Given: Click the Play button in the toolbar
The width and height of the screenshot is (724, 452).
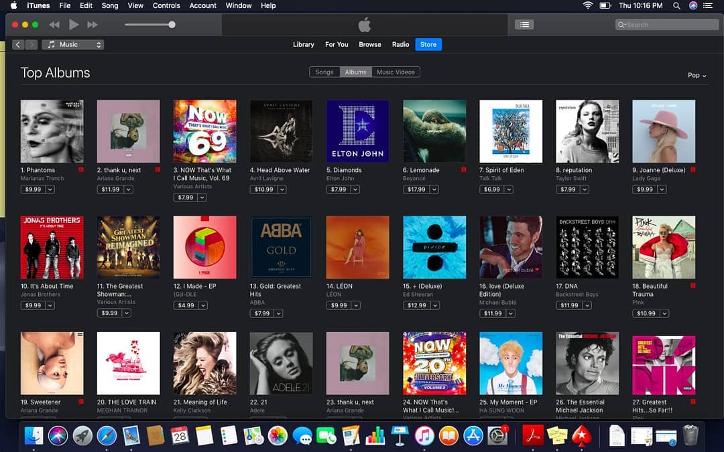Looking at the screenshot, I should [74, 25].
